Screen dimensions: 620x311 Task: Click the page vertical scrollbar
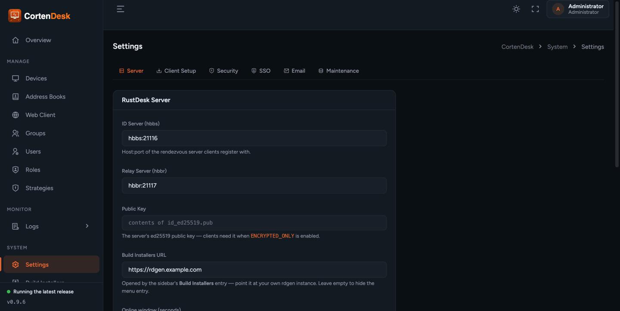(x=617, y=84)
